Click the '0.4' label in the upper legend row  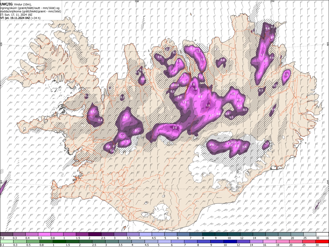click(28, 238)
